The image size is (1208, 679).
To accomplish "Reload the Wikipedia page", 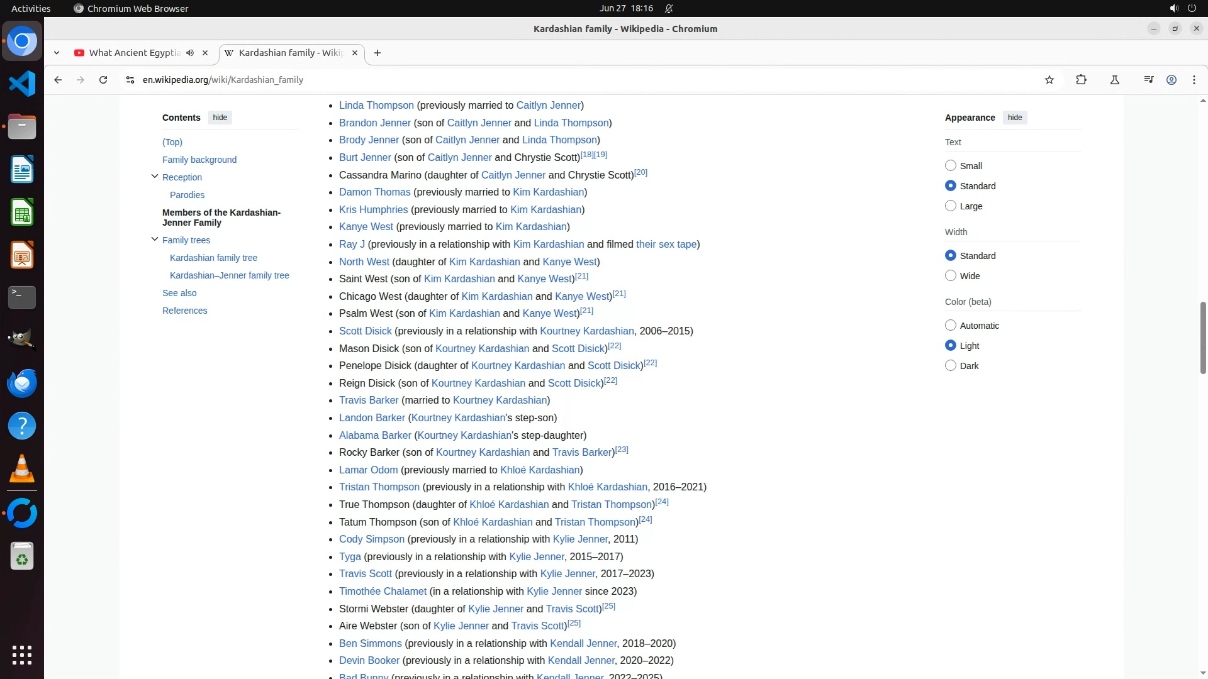I will pyautogui.click(x=103, y=80).
